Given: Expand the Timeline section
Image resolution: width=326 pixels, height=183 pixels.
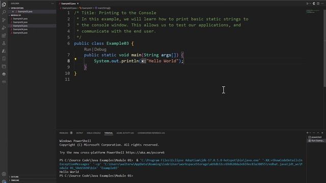Looking at the screenshot, I should click(x=15, y=180).
